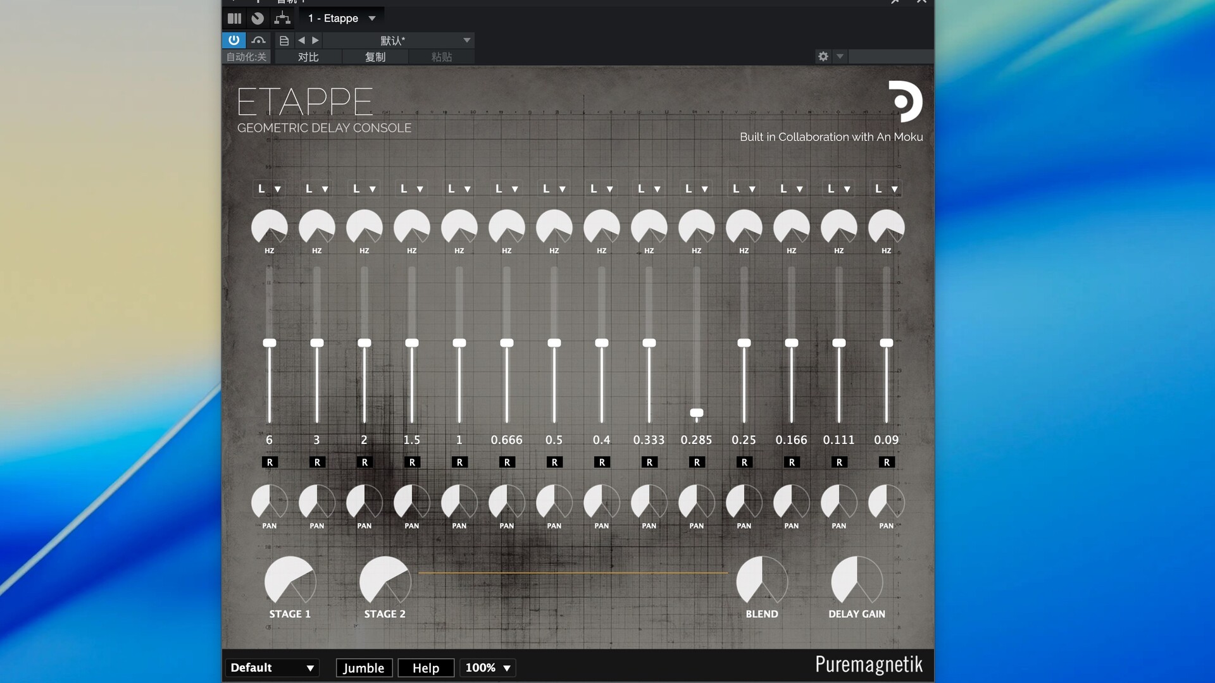Click the HZ knob for the 2 delay channel
The image size is (1215, 683).
(364, 228)
